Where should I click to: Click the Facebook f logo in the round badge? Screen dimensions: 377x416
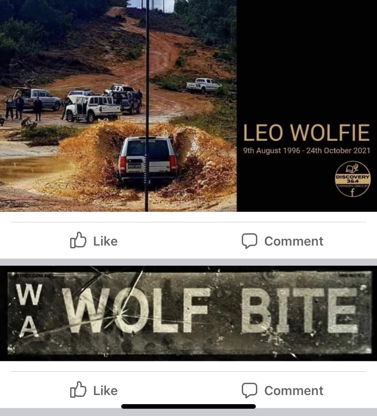click(x=352, y=192)
